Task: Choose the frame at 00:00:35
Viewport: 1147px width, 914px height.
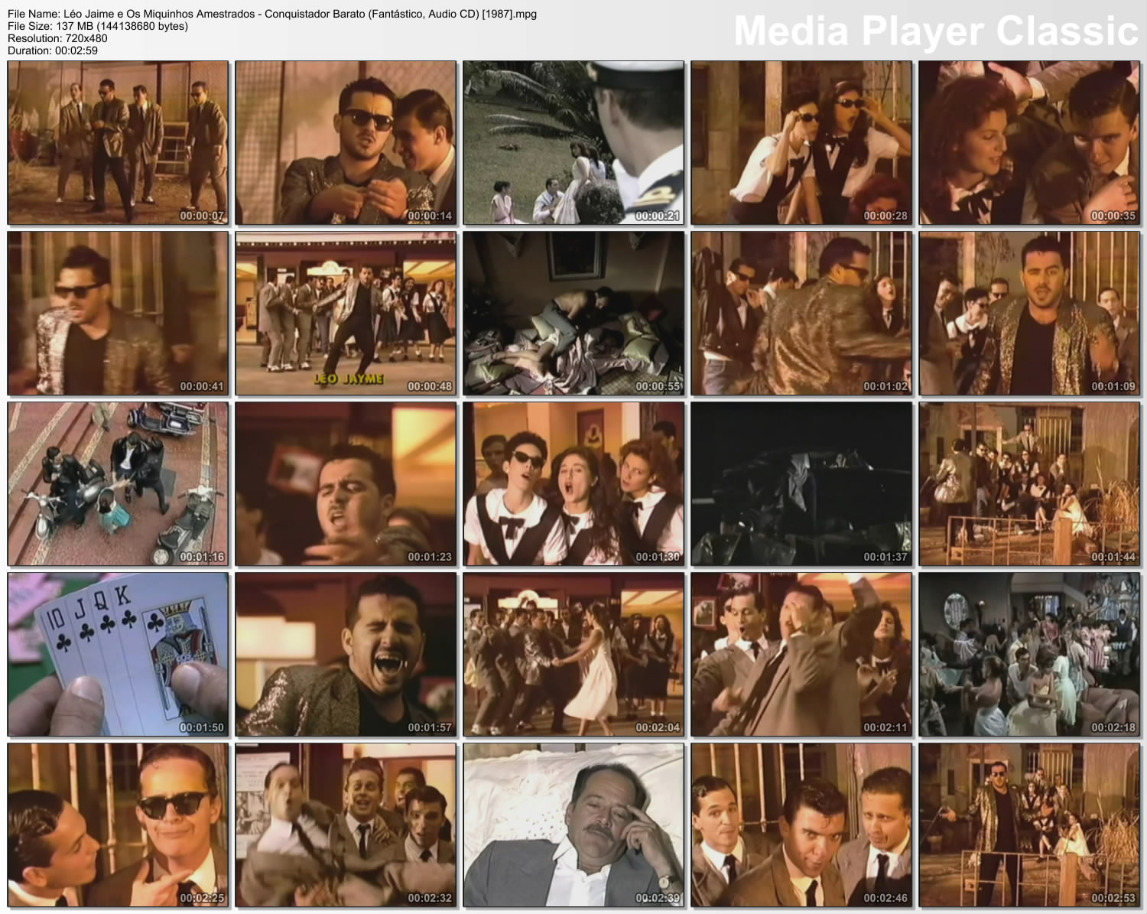Action: coord(1029,143)
